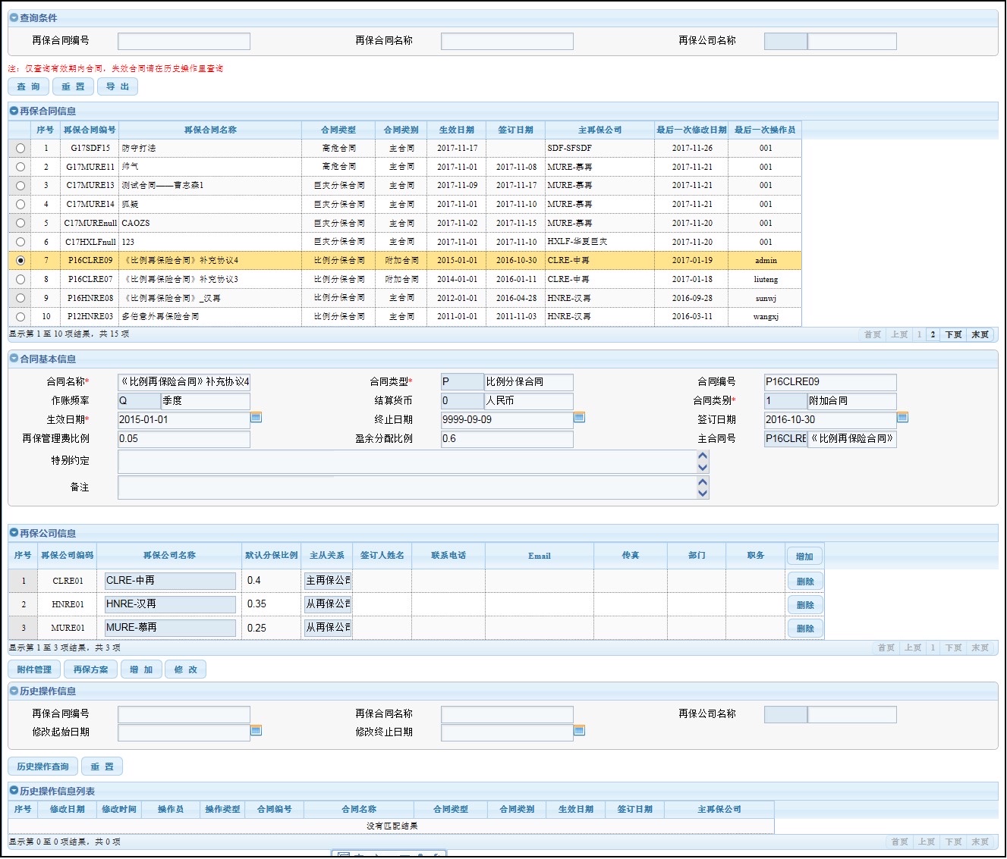This screenshot has height=859, width=1007.
Task: Click 增加 button below reinsurer table
Action: [141, 669]
